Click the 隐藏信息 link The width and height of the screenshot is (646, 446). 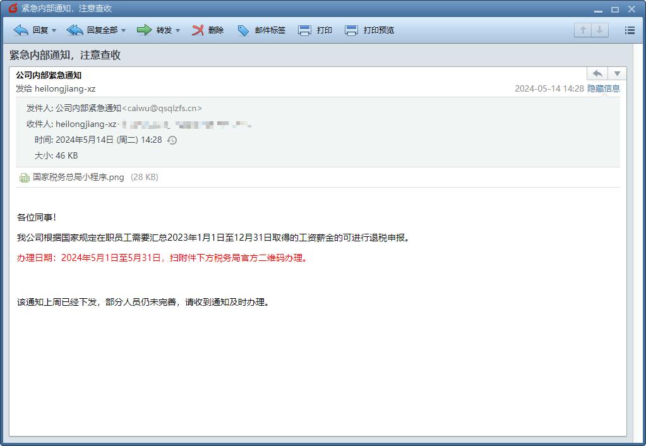604,88
